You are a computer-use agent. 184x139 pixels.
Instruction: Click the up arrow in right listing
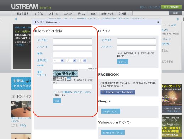coord(172,25)
